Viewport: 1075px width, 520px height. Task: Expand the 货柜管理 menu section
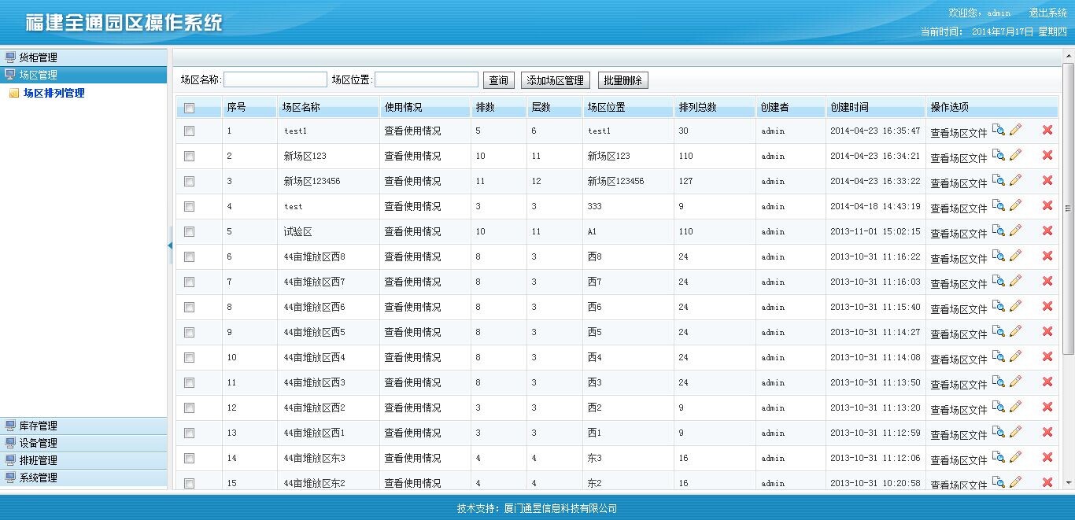(83, 57)
